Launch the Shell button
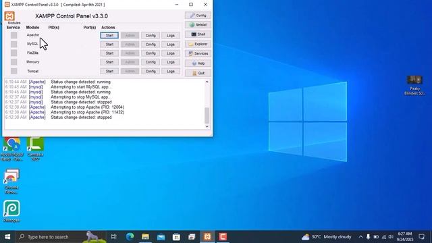This screenshot has width=432, height=243. [198, 34]
